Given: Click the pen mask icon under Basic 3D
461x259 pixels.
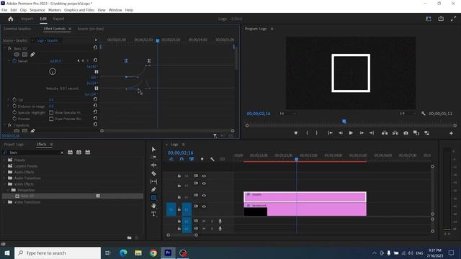Looking at the screenshot, I should point(32,55).
